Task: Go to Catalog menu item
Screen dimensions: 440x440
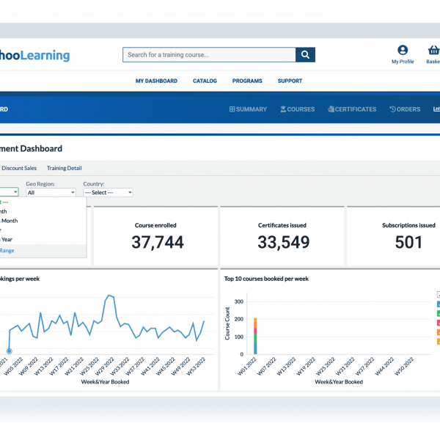Action: [205, 81]
